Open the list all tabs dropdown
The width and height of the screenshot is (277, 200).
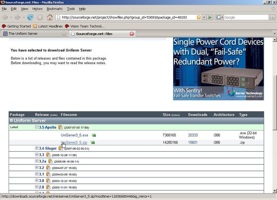pos(274,33)
